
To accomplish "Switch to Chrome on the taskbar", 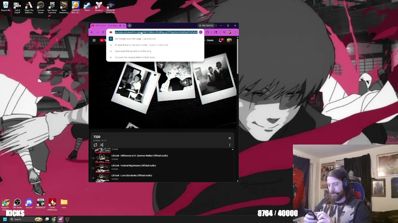I will pyautogui.click(x=54, y=219).
